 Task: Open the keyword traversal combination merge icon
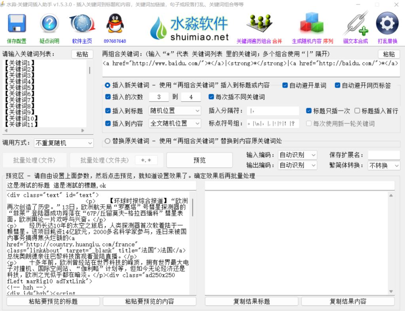(259, 24)
